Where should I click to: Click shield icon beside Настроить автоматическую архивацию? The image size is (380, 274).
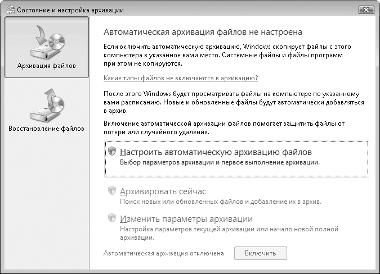(x=111, y=152)
